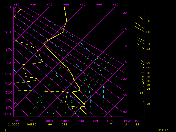Click the CYT column header
The width and height of the screenshot is (176, 132).
pos(96,121)
